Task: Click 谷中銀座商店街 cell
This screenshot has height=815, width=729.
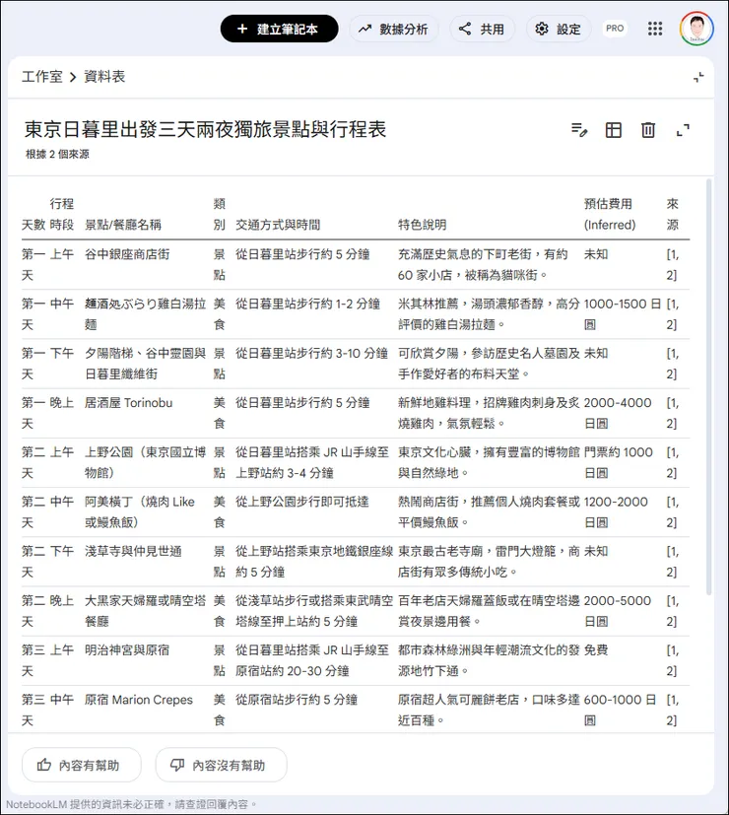Action: point(127,254)
